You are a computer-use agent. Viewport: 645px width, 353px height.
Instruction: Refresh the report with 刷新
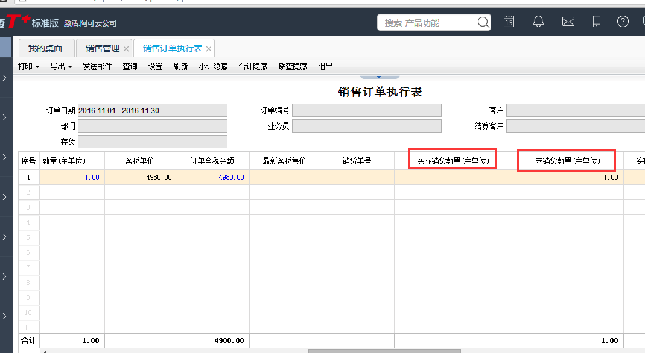click(x=180, y=66)
